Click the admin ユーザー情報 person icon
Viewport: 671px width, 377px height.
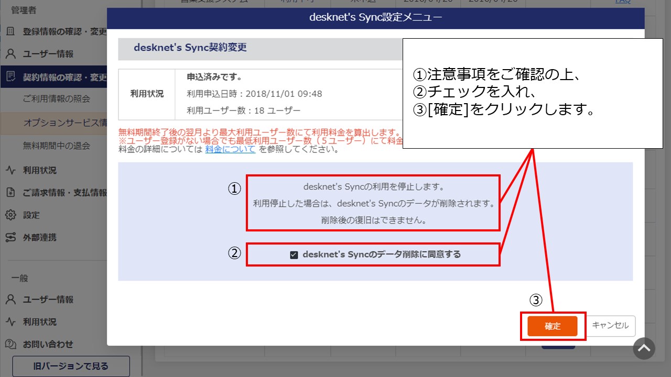(10, 54)
